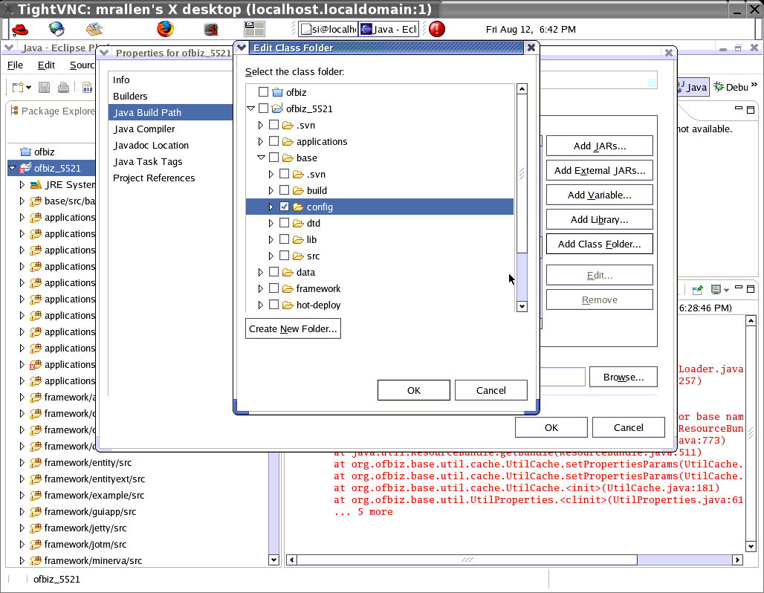Switch to the Debug perspective

pos(730,87)
